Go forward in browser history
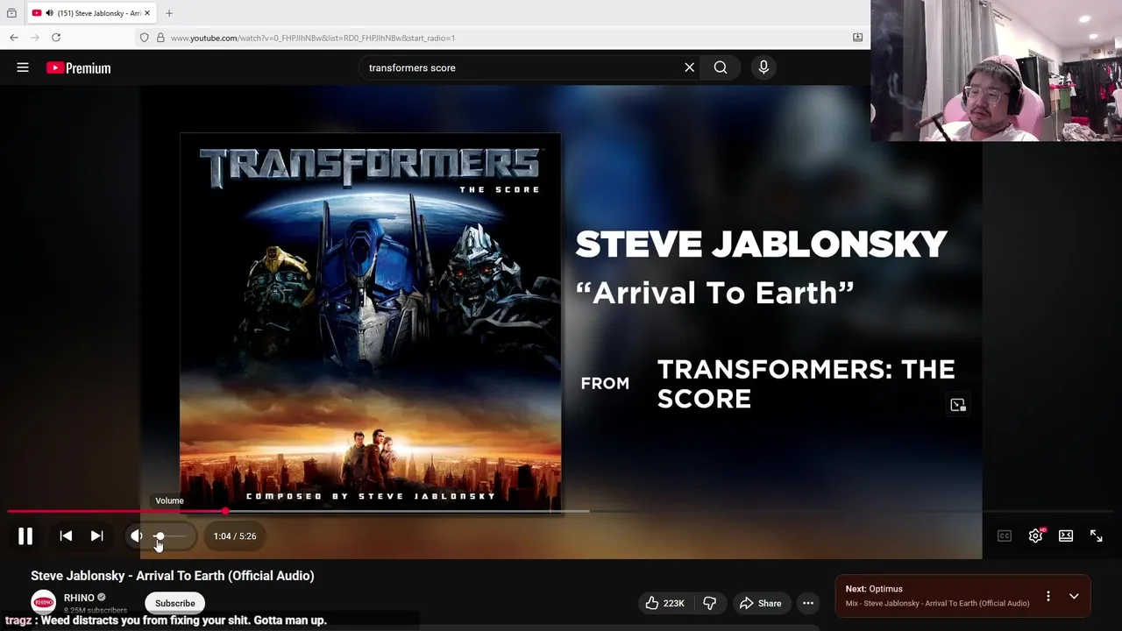The width and height of the screenshot is (1122, 631). tap(35, 38)
